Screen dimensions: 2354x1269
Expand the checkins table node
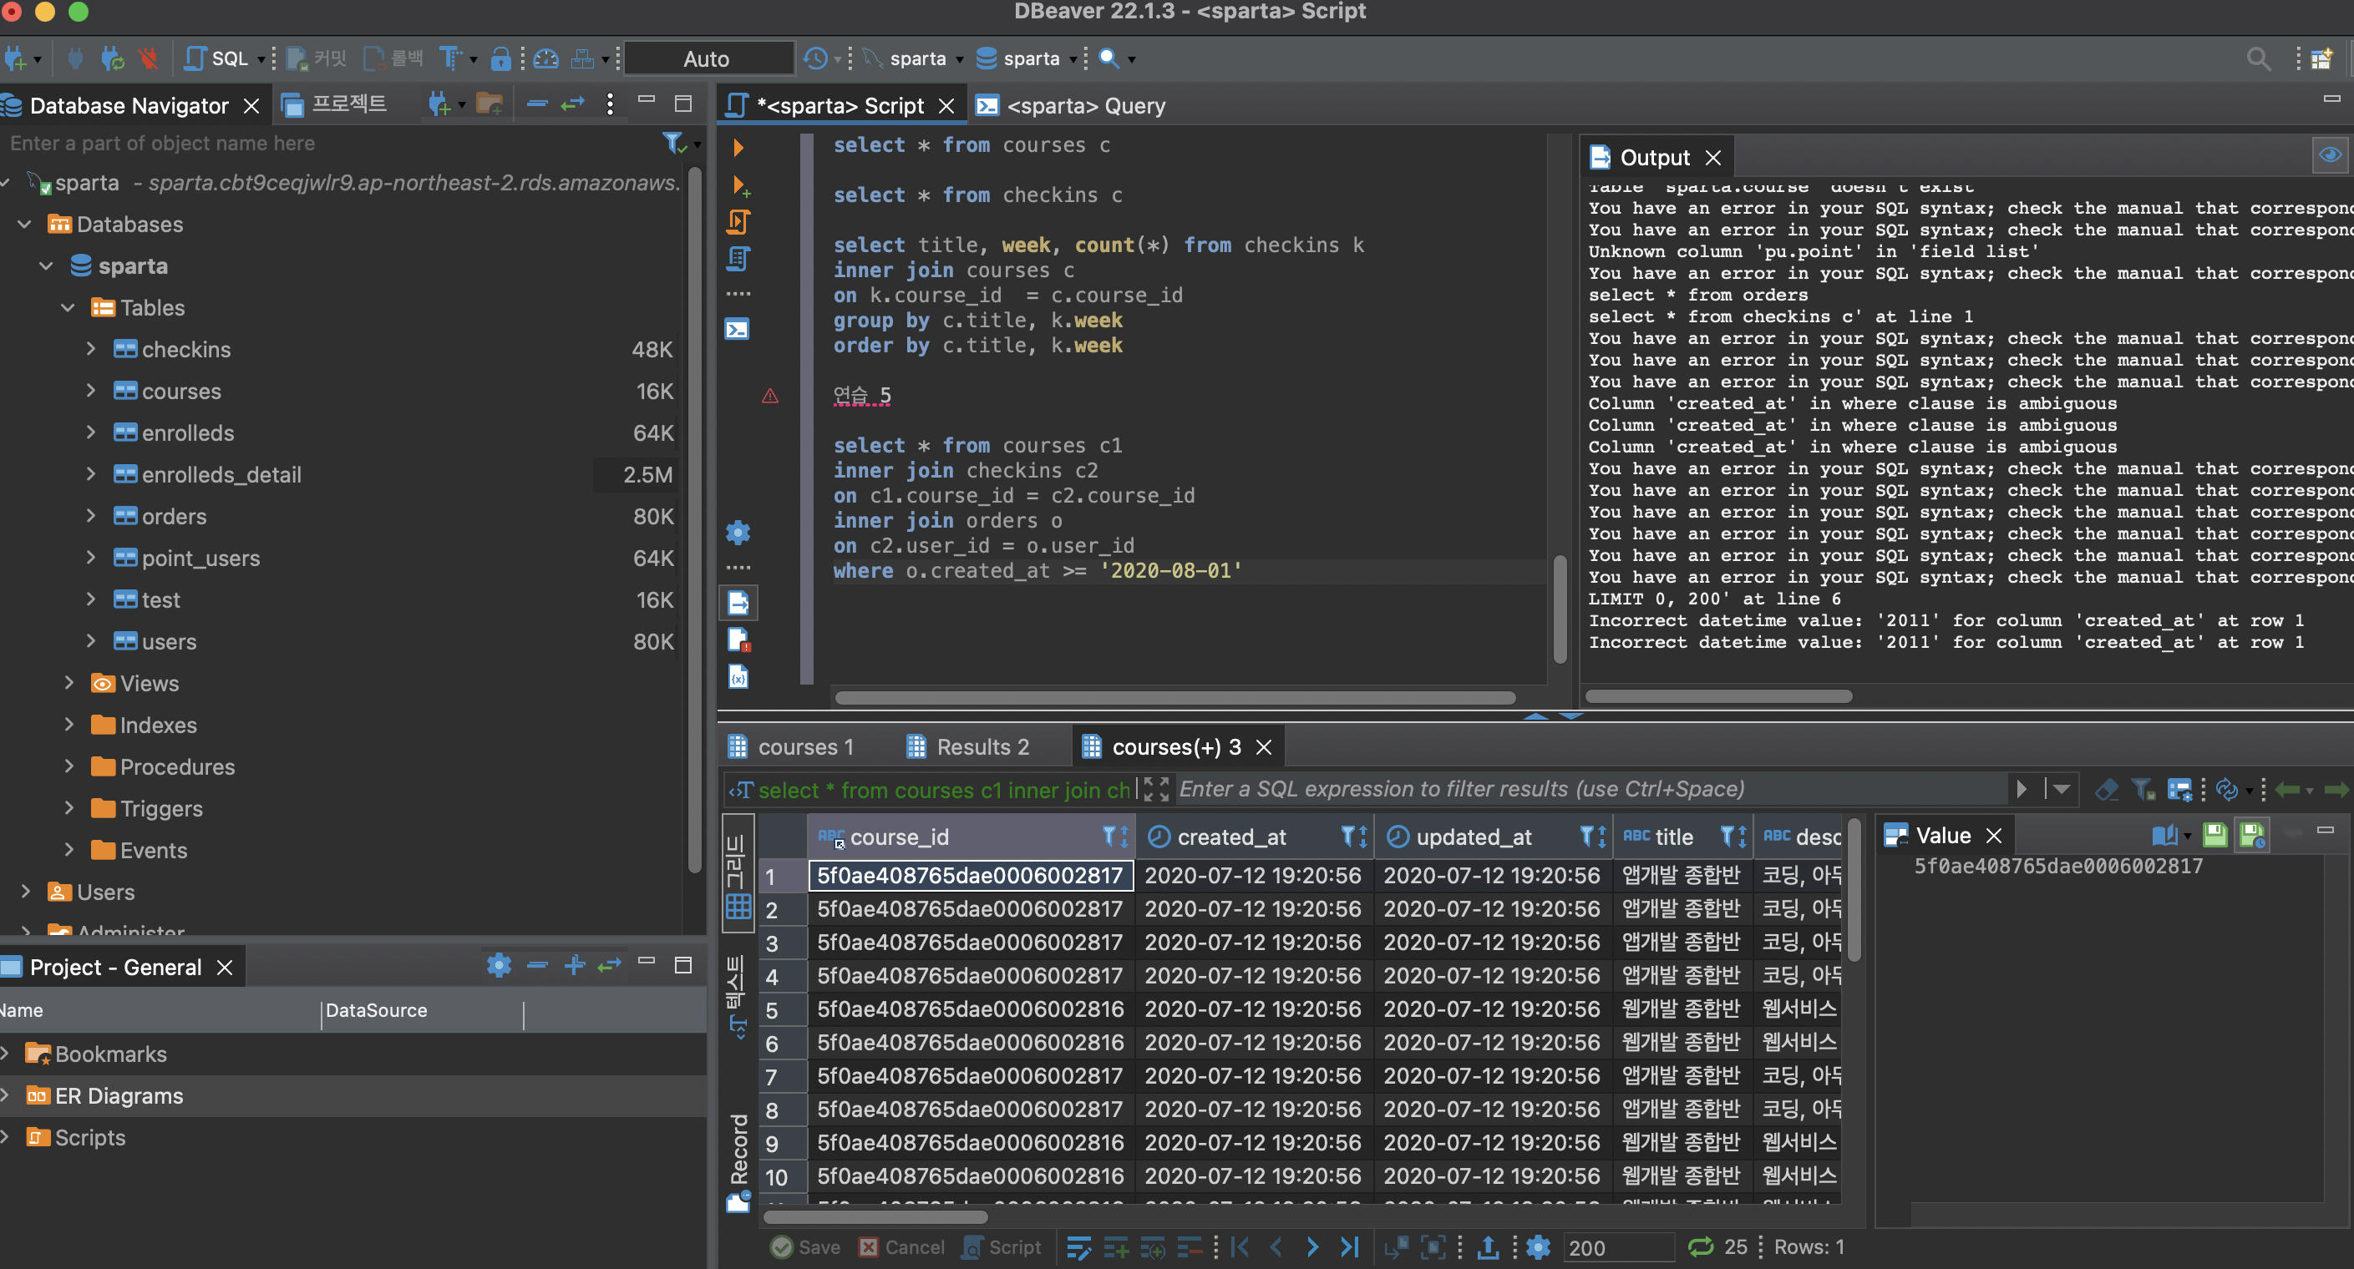(90, 349)
